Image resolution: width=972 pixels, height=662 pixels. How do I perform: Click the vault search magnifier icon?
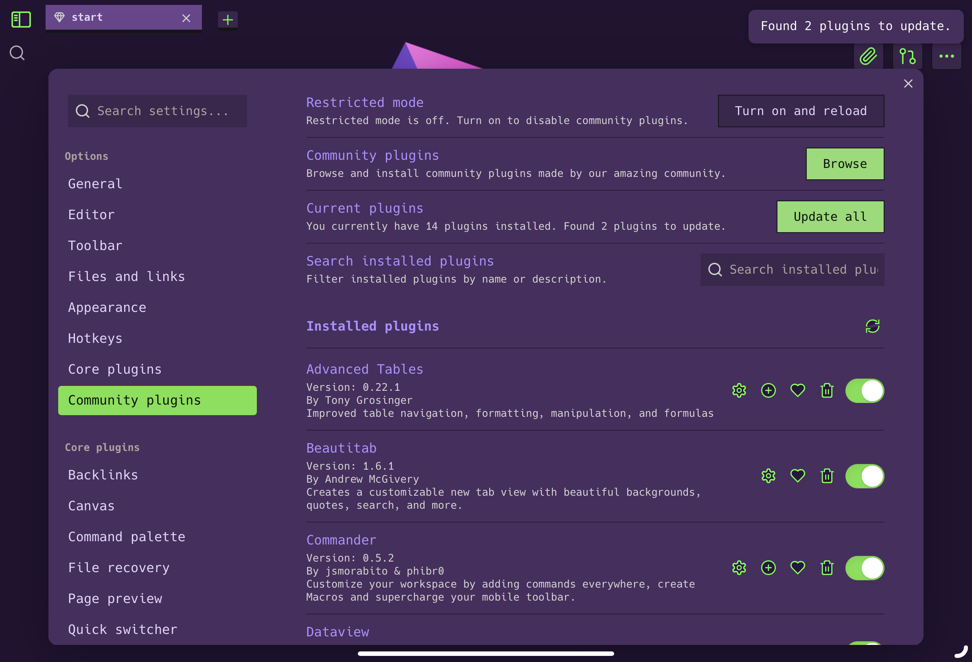[x=17, y=53]
